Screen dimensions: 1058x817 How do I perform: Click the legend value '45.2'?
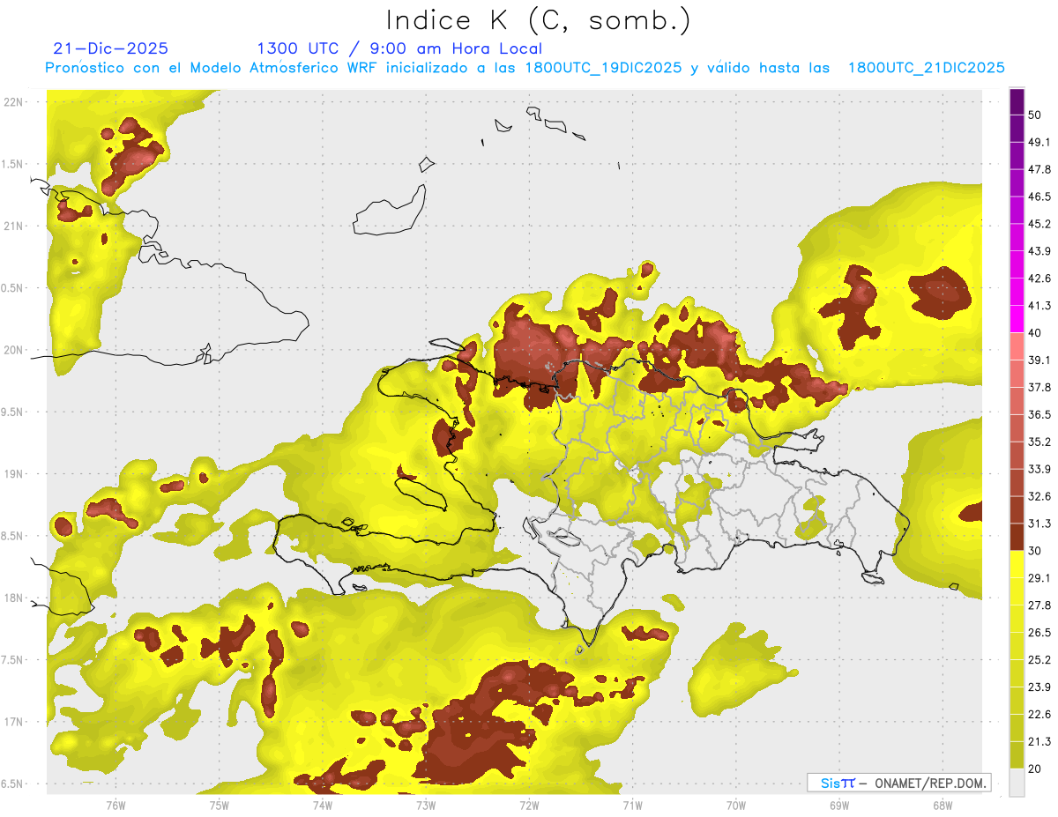coord(1039,224)
